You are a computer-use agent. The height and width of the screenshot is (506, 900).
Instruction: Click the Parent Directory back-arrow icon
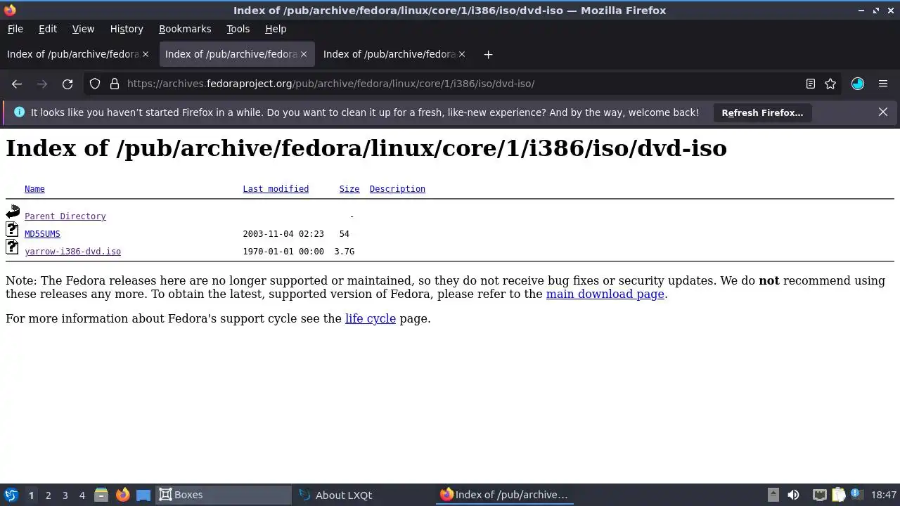tap(13, 212)
